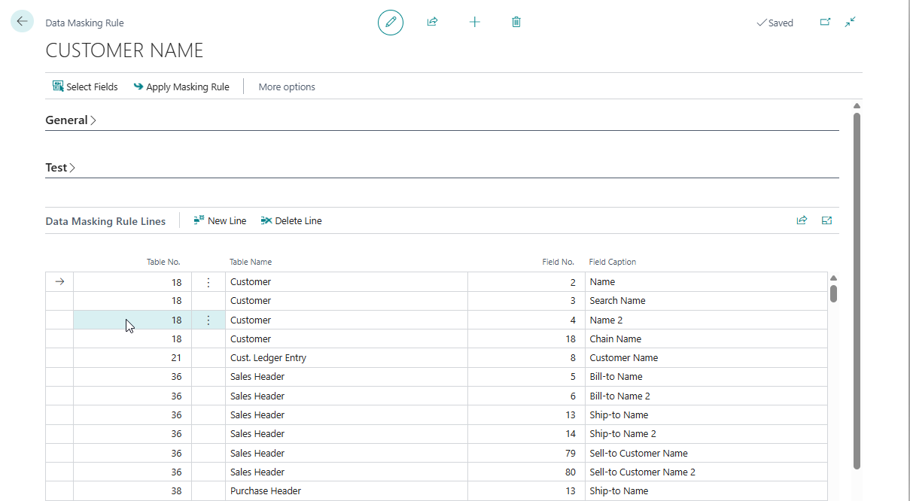Click 'Sell-to Customer Name 2' cell
The height and width of the screenshot is (501, 910).
point(706,472)
